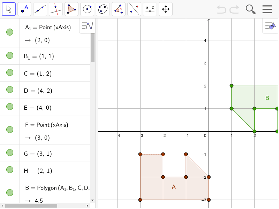
Task: Open the hamburger main menu
Action: 267,9
